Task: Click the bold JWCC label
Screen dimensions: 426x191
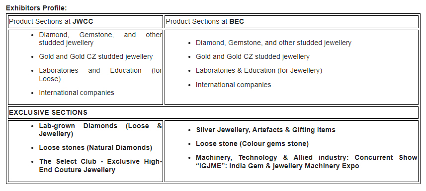Action: pos(83,21)
